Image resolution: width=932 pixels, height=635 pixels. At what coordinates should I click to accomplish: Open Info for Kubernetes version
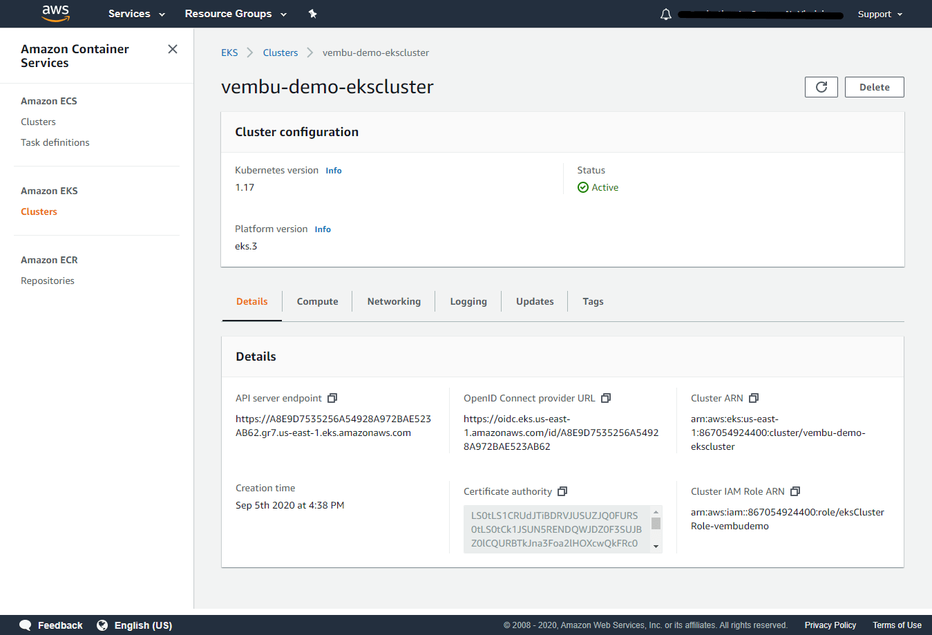click(334, 171)
